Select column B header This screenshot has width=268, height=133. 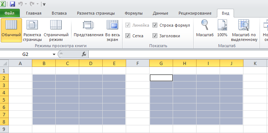coord(44,63)
